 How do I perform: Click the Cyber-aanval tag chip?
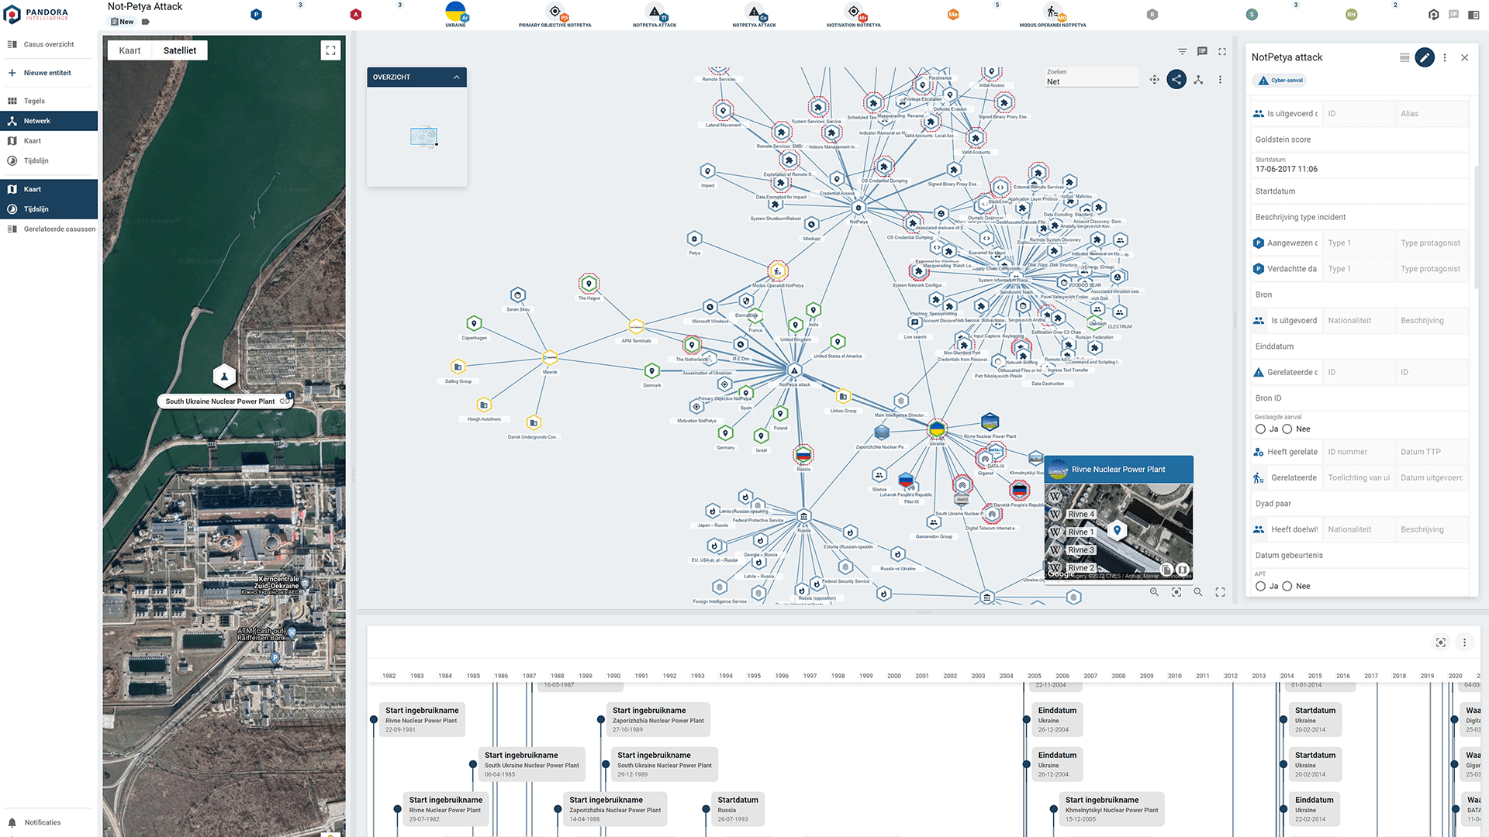[x=1280, y=80]
